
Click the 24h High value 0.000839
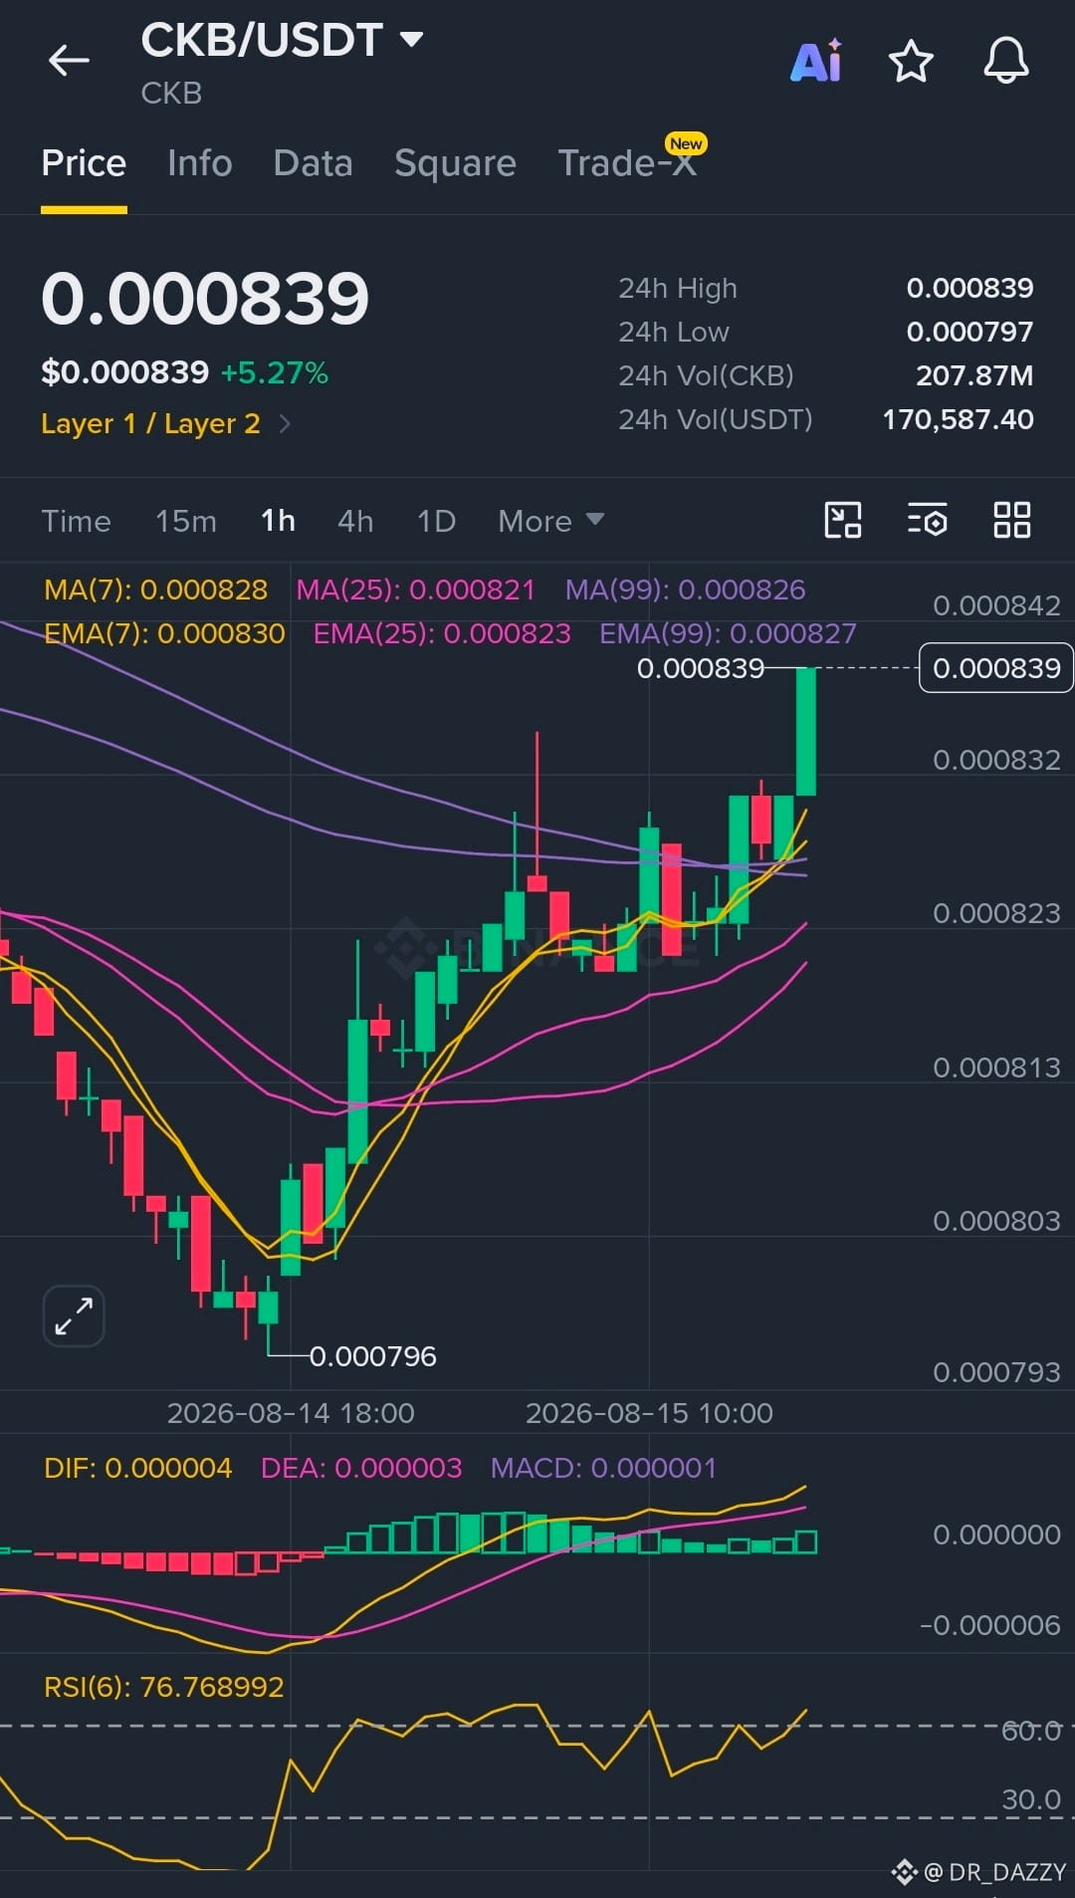click(969, 288)
